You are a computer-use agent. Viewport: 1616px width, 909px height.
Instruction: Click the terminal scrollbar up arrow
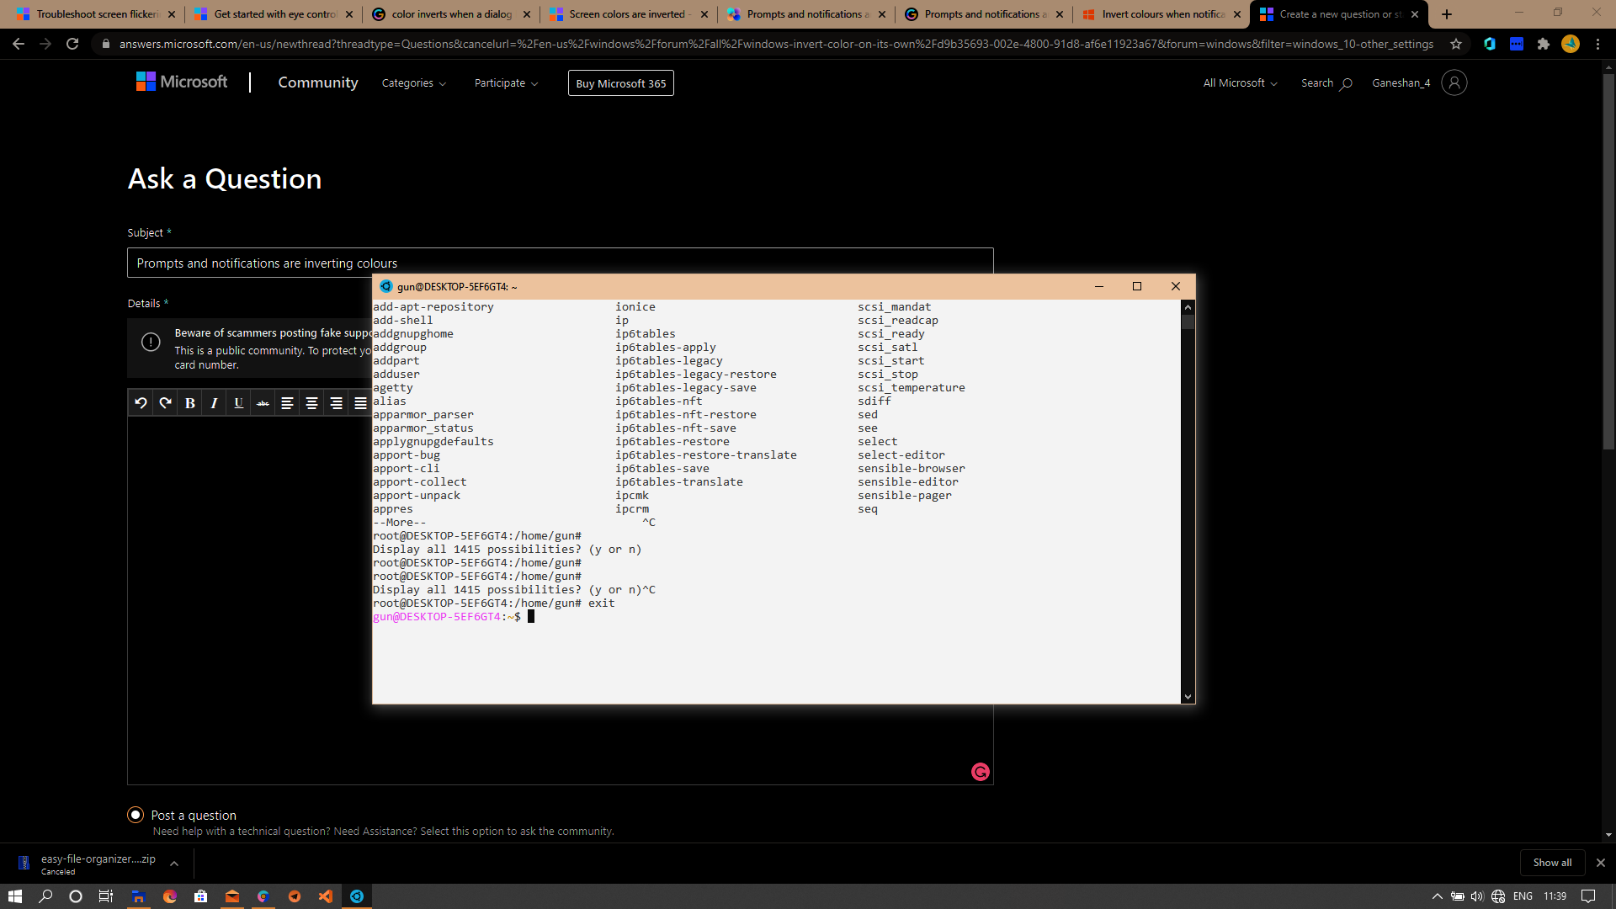click(1188, 307)
